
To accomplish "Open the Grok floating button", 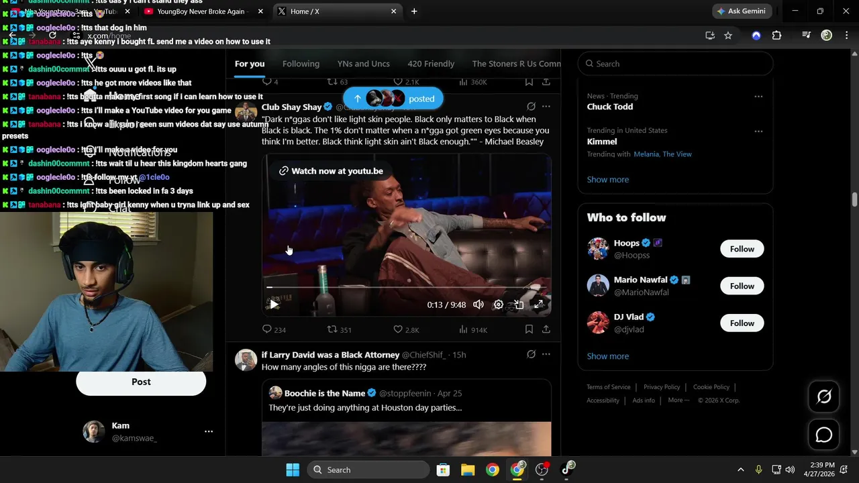I will coord(824,396).
